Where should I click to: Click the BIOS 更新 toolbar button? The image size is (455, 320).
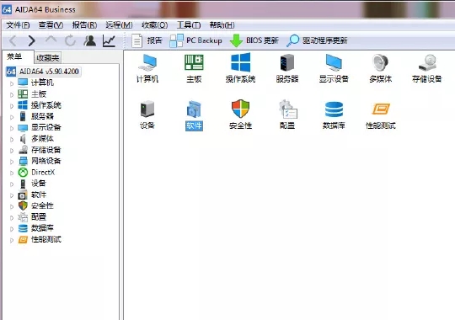(x=254, y=40)
